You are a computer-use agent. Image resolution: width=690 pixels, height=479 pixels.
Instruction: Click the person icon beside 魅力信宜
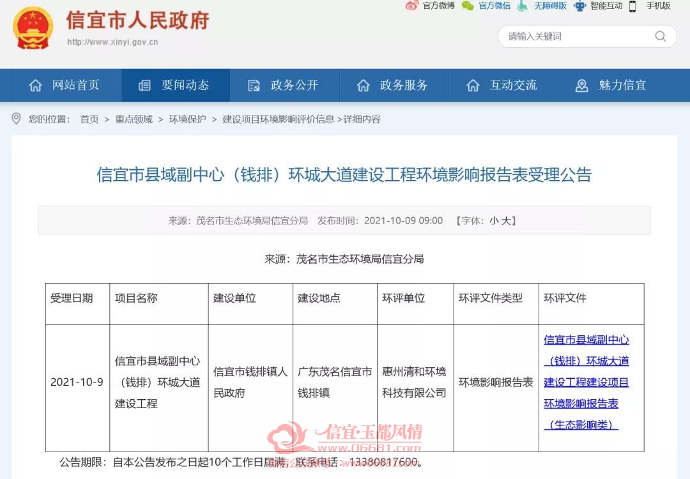(x=582, y=86)
